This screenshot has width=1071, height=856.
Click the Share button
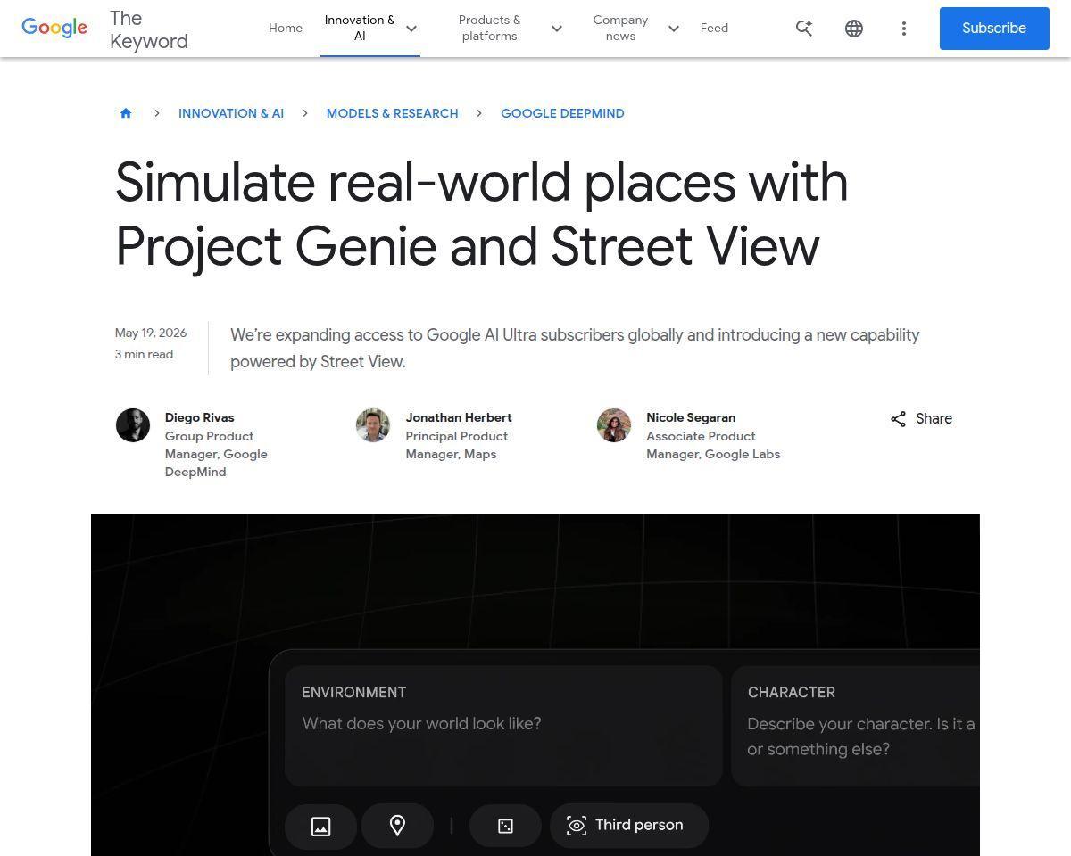tap(921, 419)
